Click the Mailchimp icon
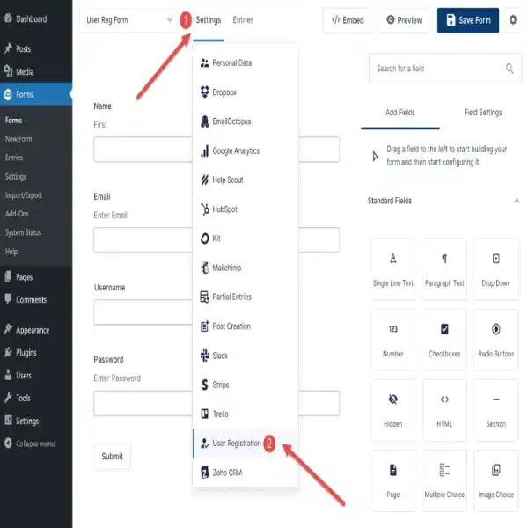This screenshot has width=528, height=528. coord(204,268)
